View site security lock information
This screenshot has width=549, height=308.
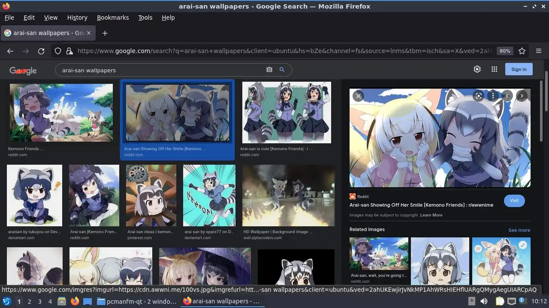tap(69, 51)
